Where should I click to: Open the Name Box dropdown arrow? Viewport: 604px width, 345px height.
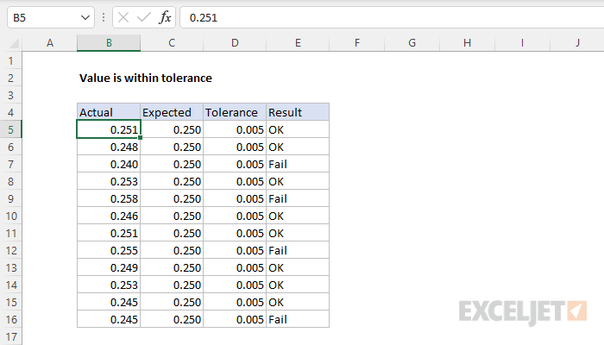pyautogui.click(x=85, y=18)
